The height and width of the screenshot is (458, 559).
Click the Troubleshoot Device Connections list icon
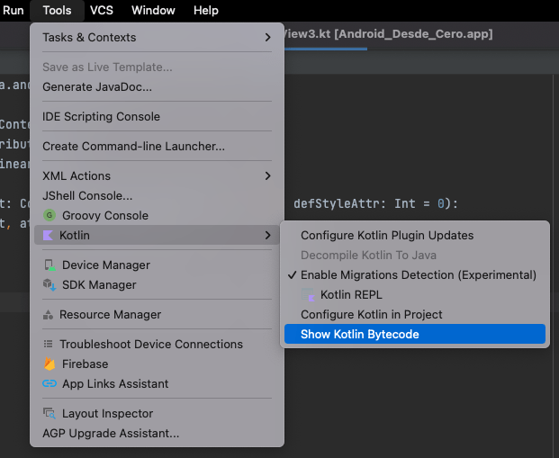(48, 344)
